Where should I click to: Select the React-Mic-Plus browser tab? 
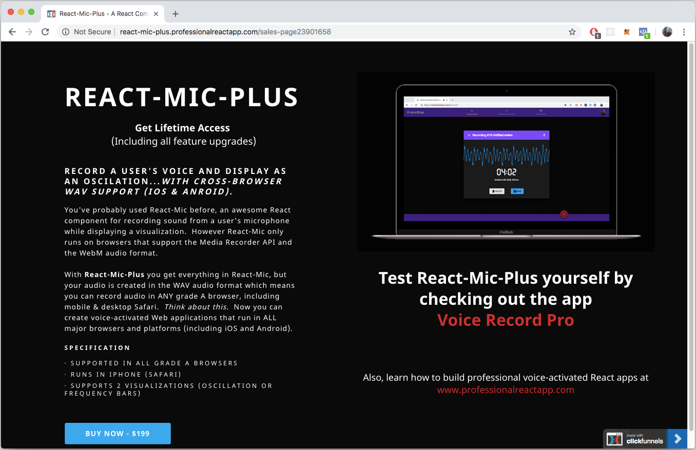click(103, 14)
